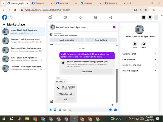Click the browser reload button

[15, 10]
